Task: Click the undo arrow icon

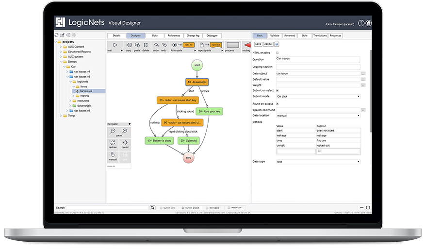Action: 156,45
